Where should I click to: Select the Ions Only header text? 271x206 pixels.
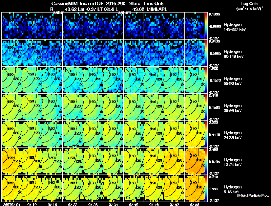(154, 4)
